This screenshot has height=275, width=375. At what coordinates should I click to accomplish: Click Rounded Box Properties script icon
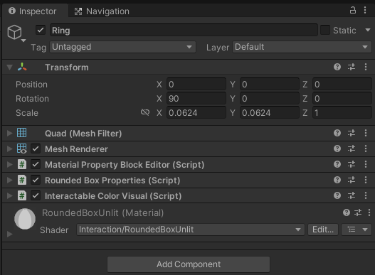point(22,180)
